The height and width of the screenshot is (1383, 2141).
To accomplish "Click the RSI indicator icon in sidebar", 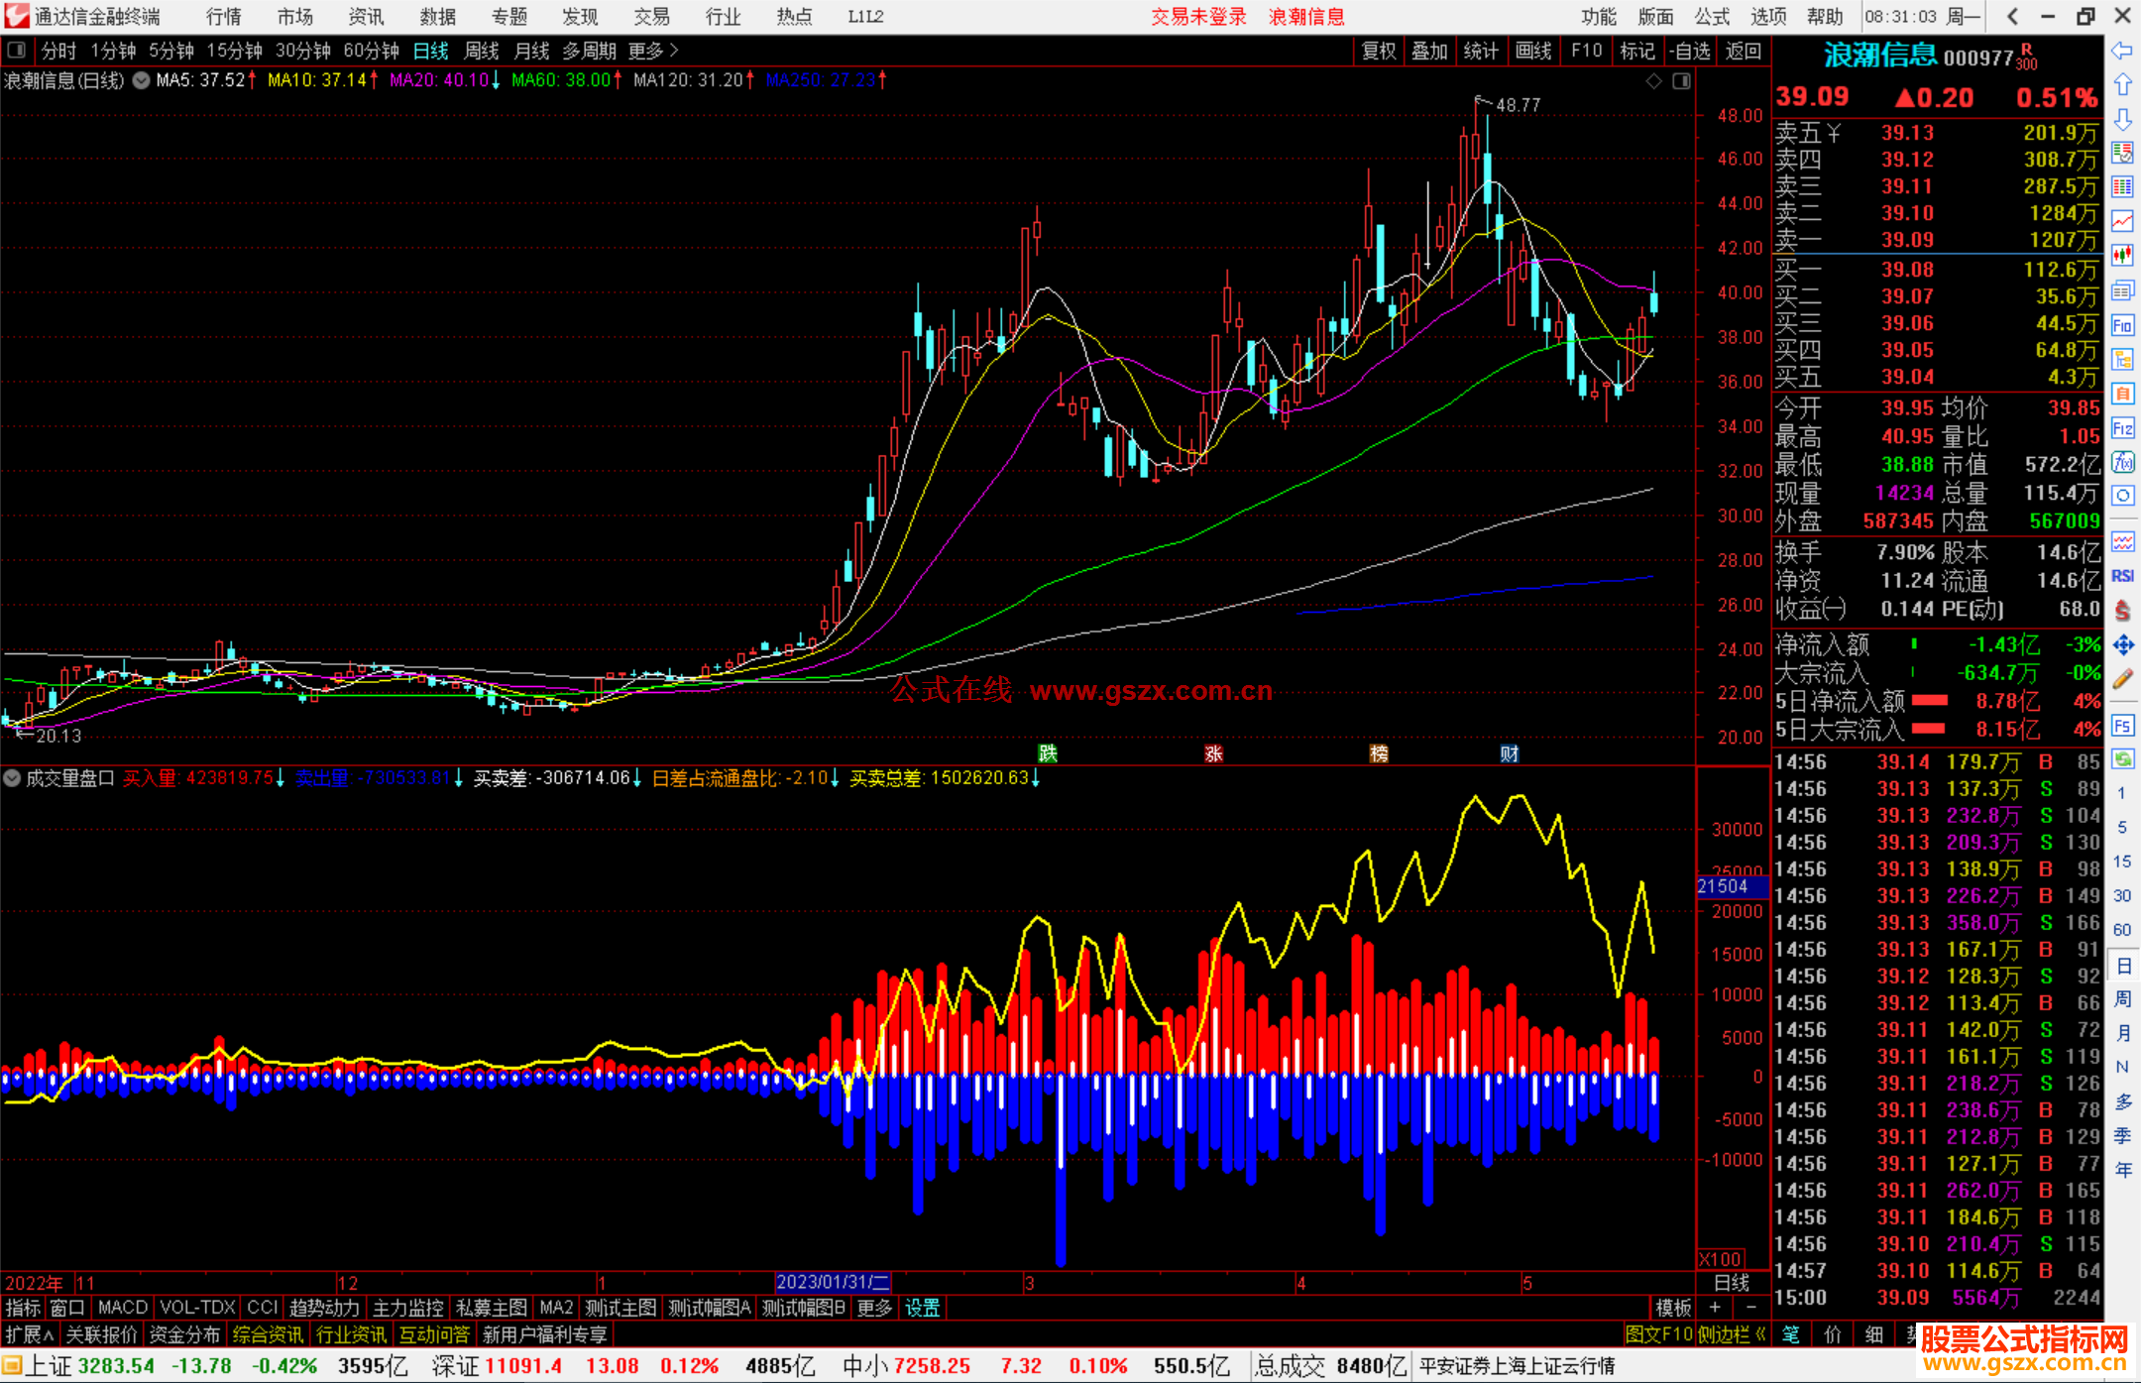I will [2122, 576].
